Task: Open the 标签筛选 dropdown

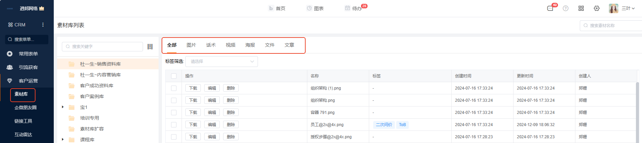Action: tap(221, 62)
